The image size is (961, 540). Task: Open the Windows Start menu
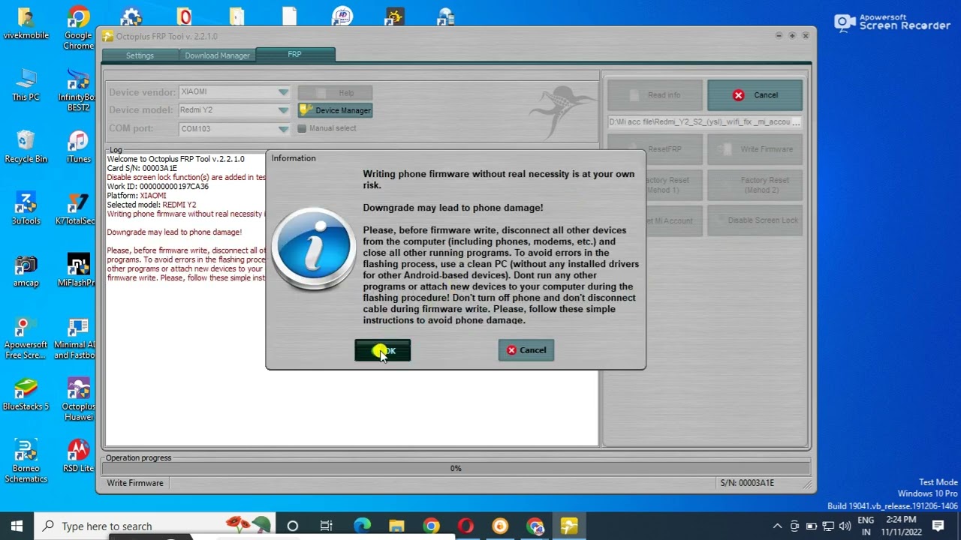pos(17,526)
